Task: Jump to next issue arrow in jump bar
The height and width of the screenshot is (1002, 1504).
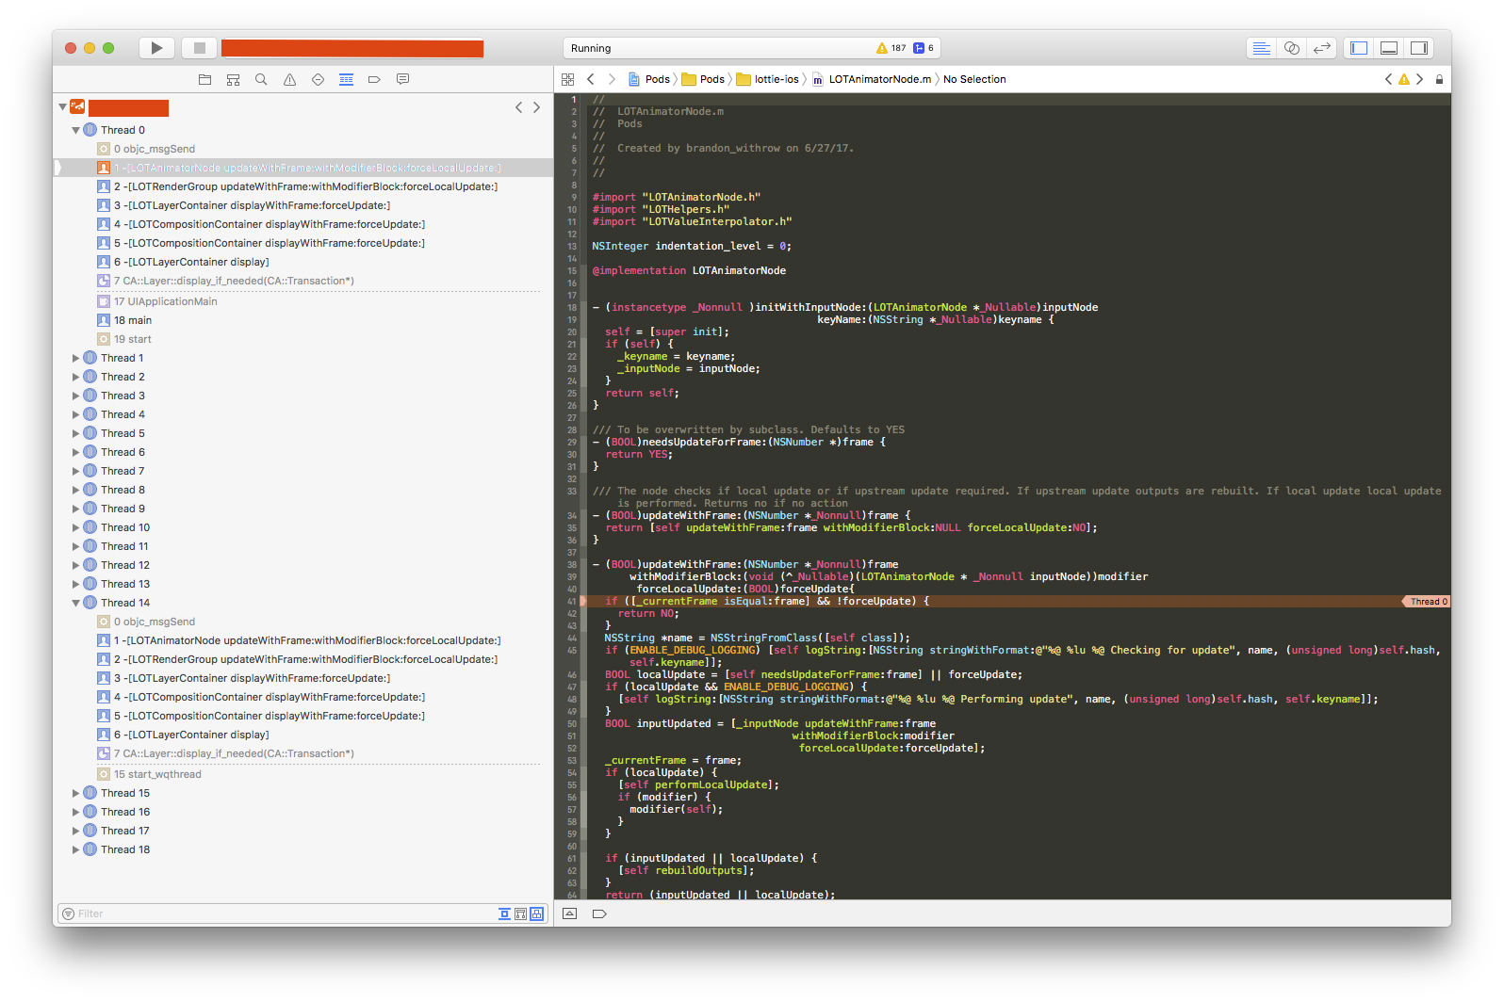Action: tap(1419, 80)
